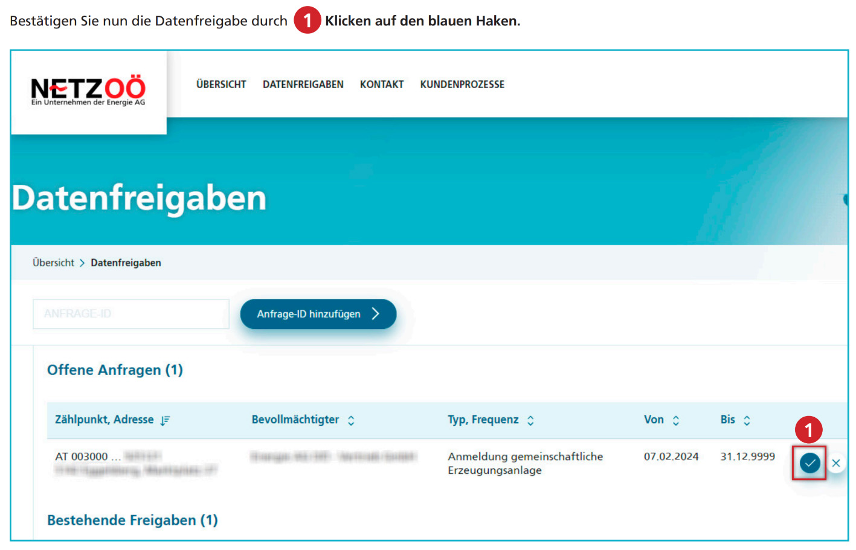
Task: Click the chevron inside the Anfrage-ID hinzufügen button
Action: [377, 314]
